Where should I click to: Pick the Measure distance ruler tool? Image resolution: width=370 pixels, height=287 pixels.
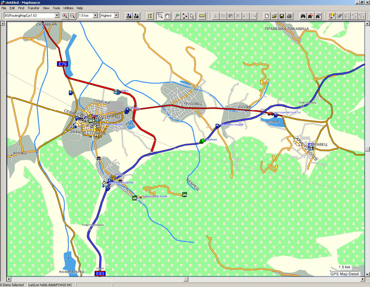[202, 16]
